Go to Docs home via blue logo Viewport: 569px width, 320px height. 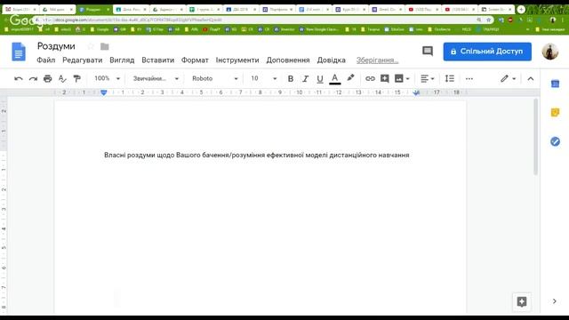click(x=19, y=52)
